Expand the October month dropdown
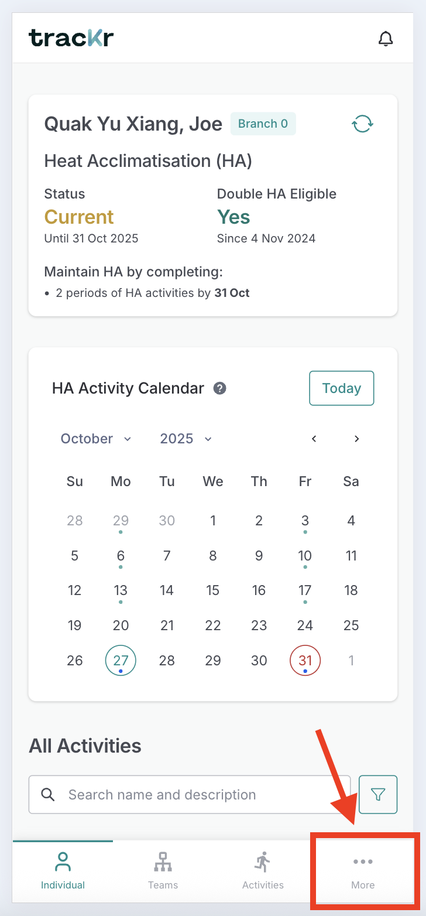Image resolution: width=426 pixels, height=916 pixels. coord(96,439)
